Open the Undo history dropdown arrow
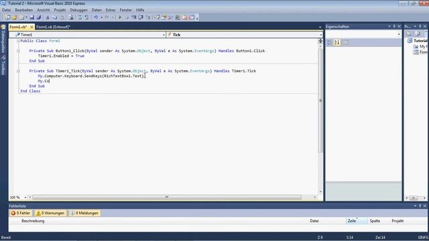Viewport: 429px width, 241px height. click(x=101, y=17)
